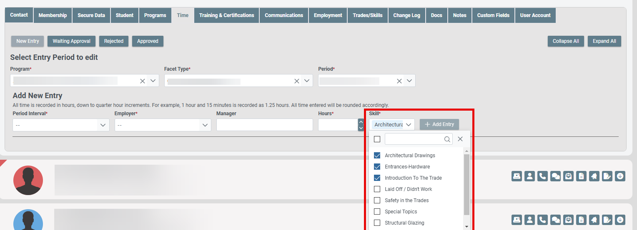Click phone icon in blue avatar row
This screenshot has width=637, height=230.
(542, 219)
